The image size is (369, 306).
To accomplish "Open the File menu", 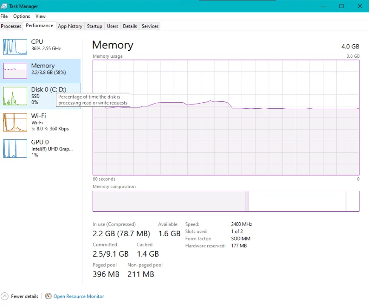I will coord(4,16).
